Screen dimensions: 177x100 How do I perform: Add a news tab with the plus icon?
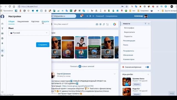coord(149,24)
